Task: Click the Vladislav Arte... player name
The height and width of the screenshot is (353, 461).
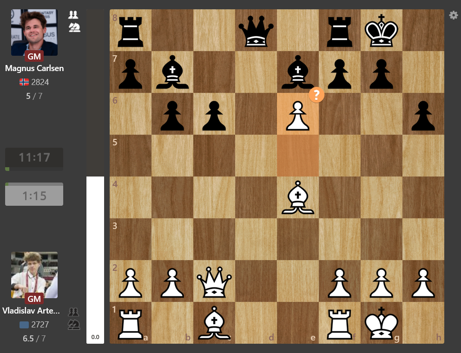Action: (31, 311)
